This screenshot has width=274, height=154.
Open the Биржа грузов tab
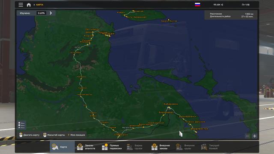tap(137, 147)
